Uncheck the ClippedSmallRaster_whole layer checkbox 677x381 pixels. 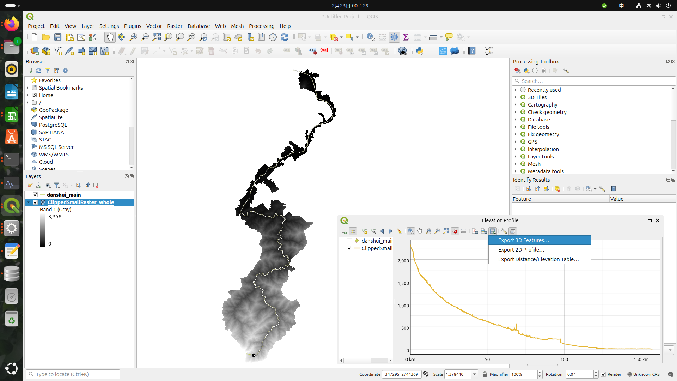(35, 202)
